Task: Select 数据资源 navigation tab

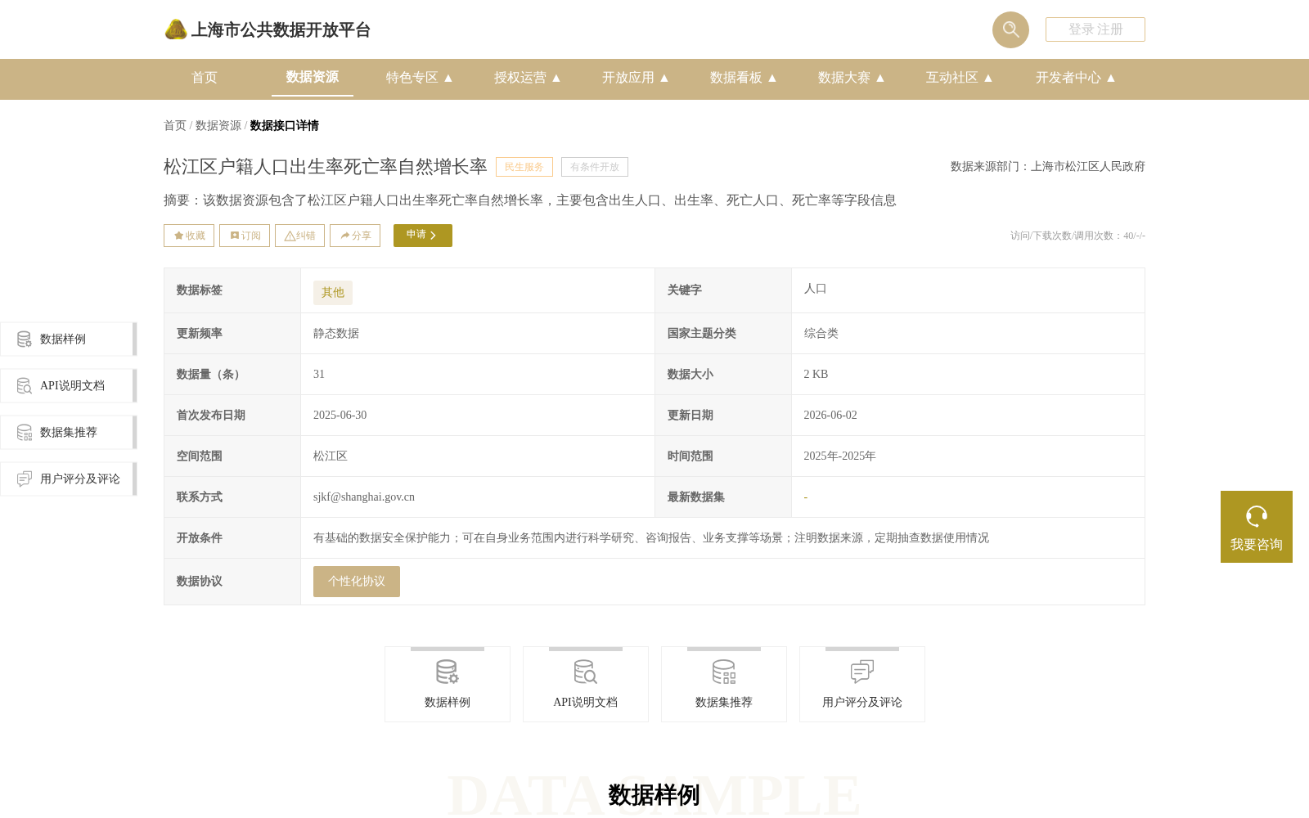Action: (x=313, y=77)
